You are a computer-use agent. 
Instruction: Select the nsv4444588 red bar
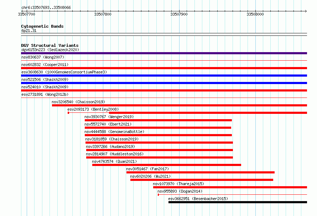tap(158, 135)
